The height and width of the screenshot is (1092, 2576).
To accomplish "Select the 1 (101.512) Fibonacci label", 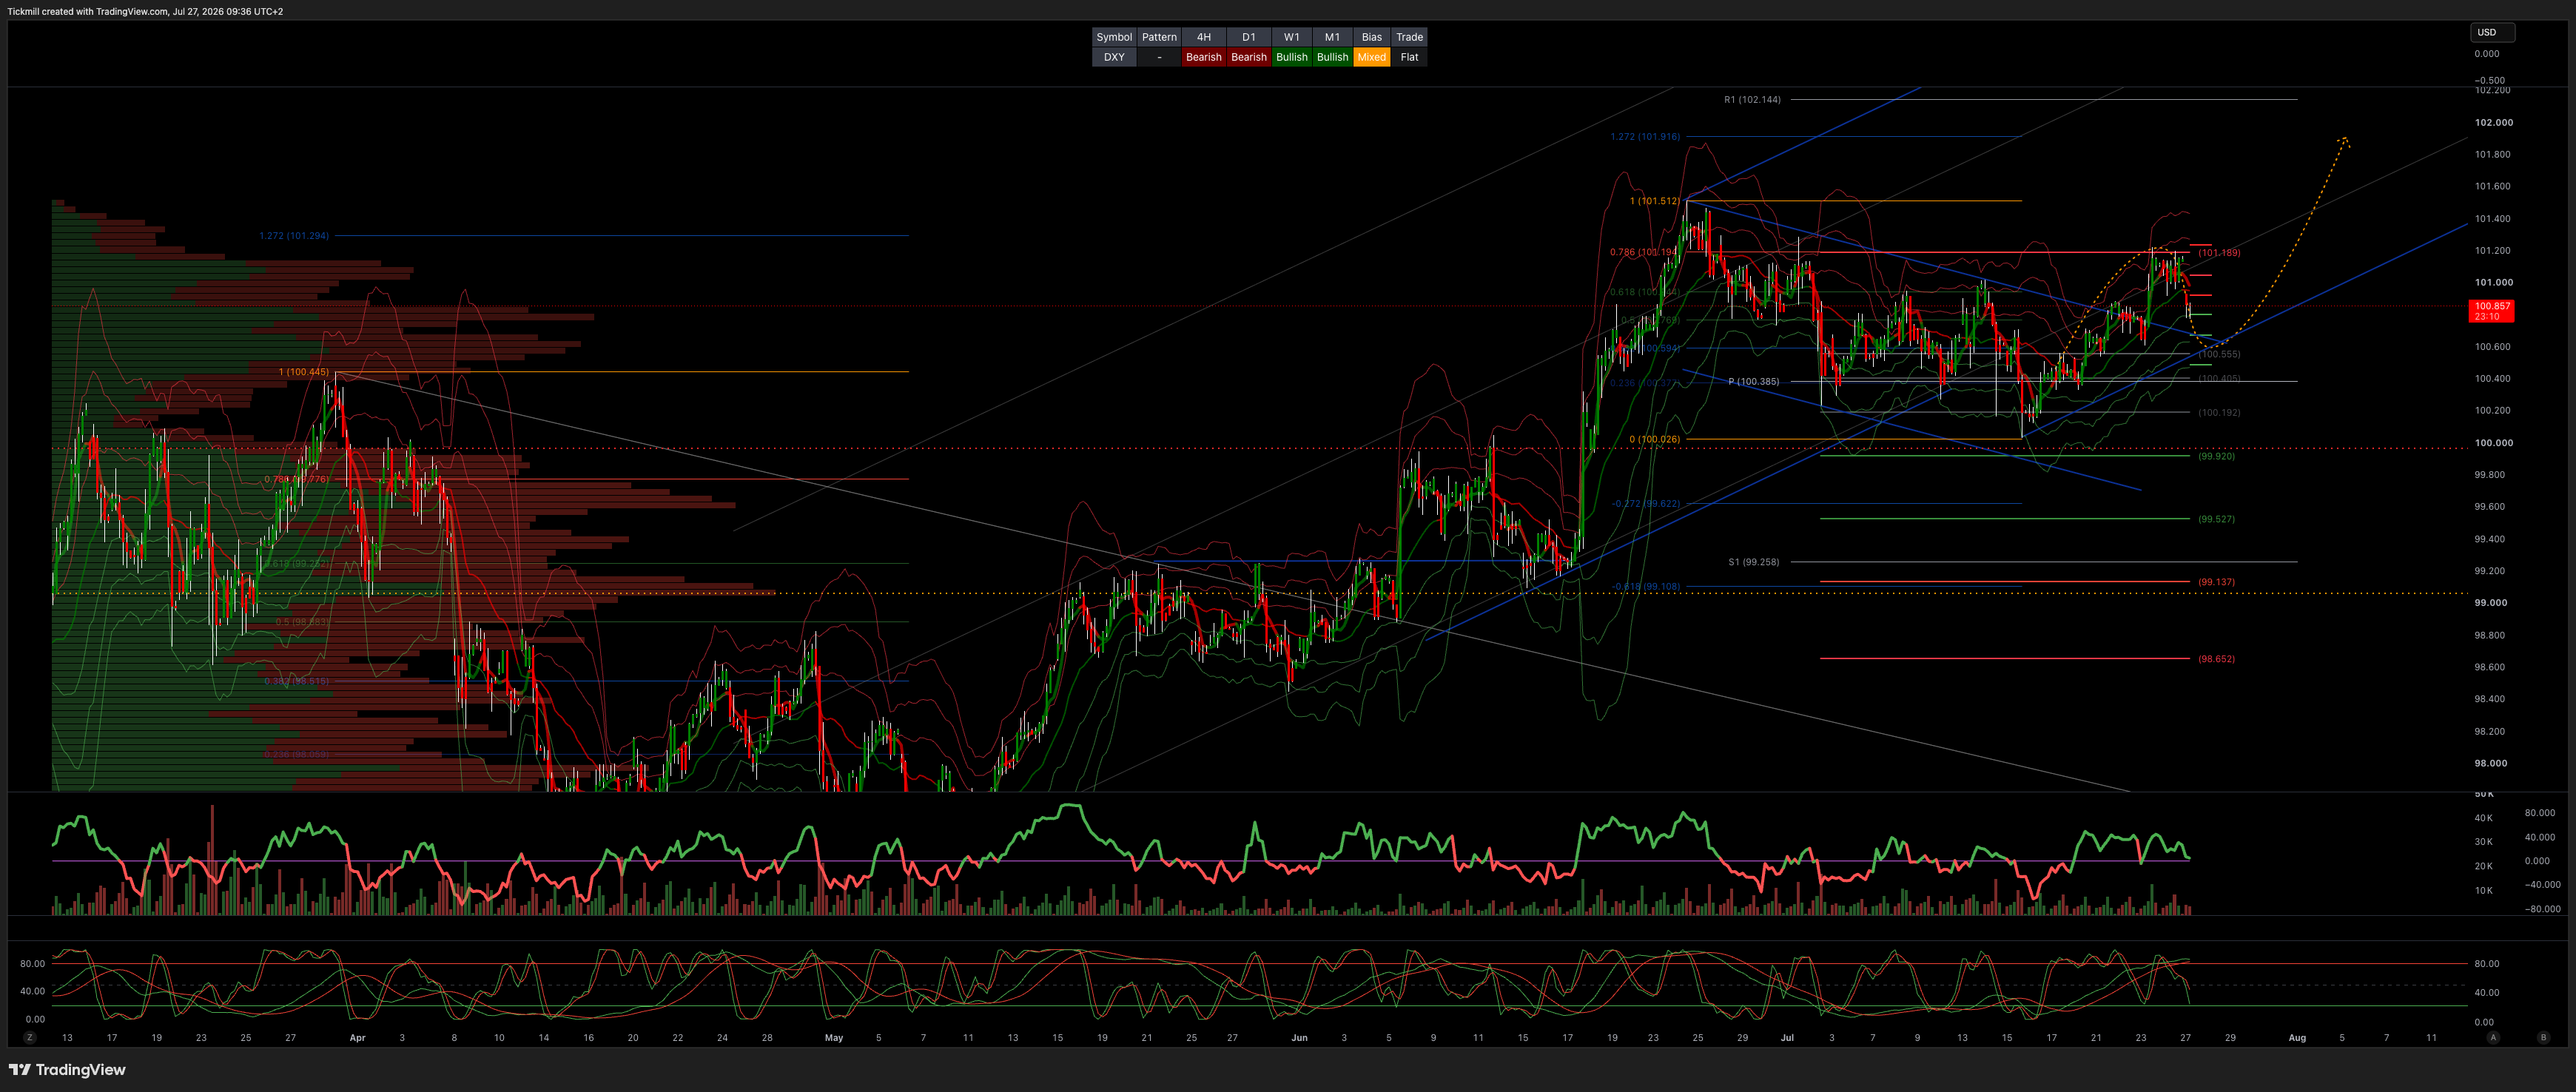I will [1655, 201].
